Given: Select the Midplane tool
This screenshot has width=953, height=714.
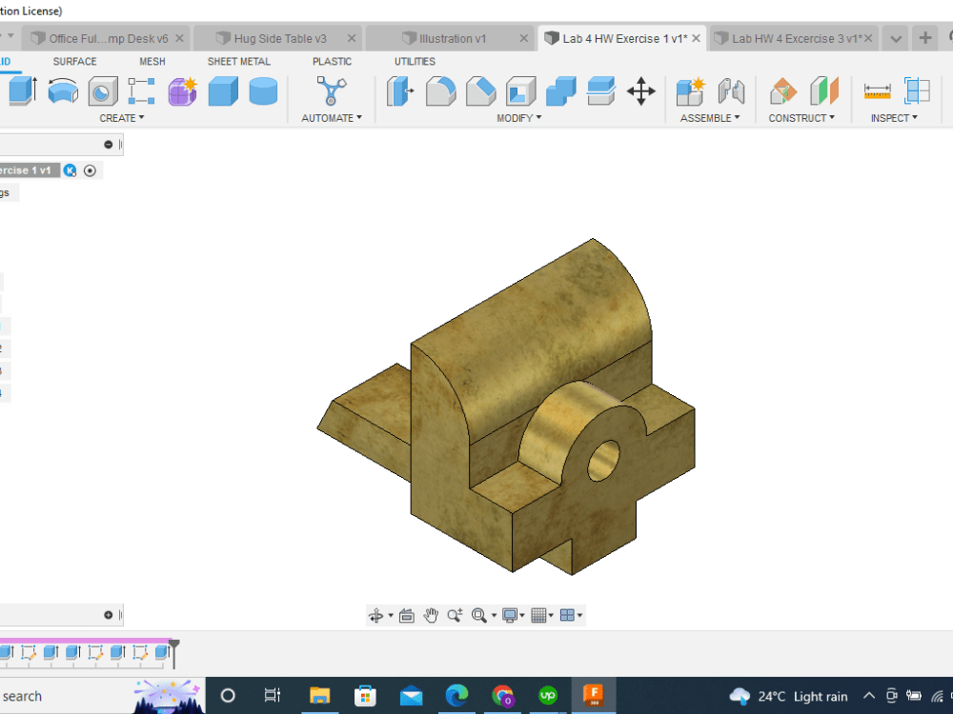Looking at the screenshot, I should pyautogui.click(x=824, y=91).
